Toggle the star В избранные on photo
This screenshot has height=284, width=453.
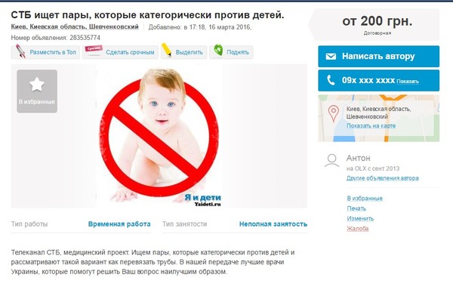click(x=37, y=91)
